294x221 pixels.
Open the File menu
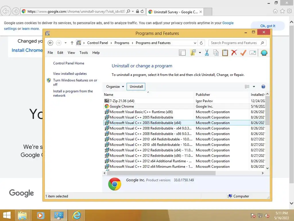(50, 53)
